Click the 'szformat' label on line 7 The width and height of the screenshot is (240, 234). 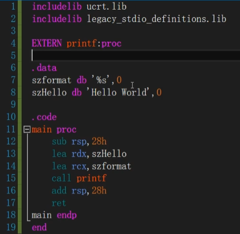coord(51,80)
